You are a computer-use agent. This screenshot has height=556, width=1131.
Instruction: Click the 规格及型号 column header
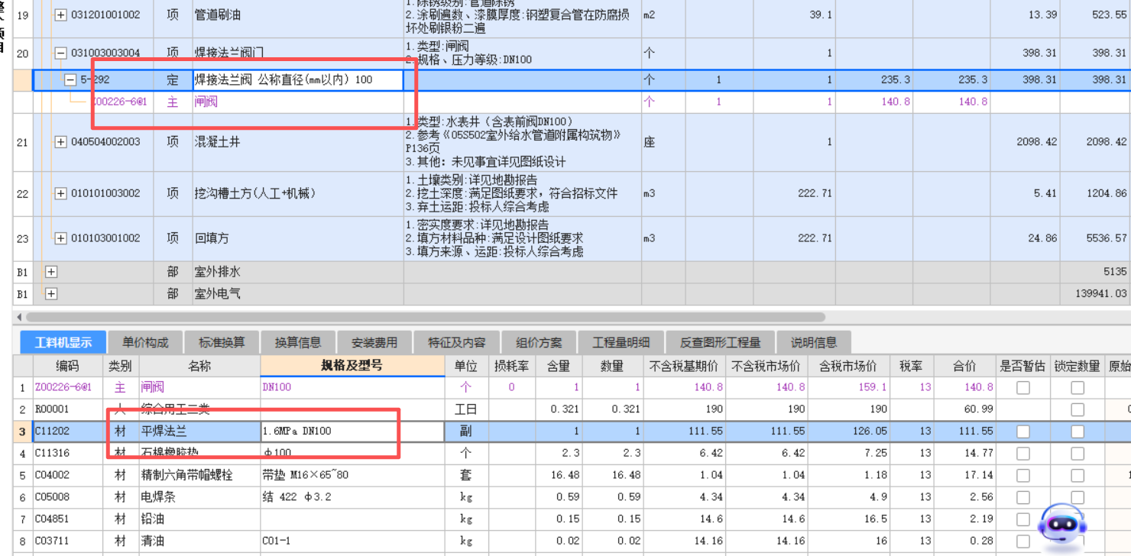click(x=352, y=366)
